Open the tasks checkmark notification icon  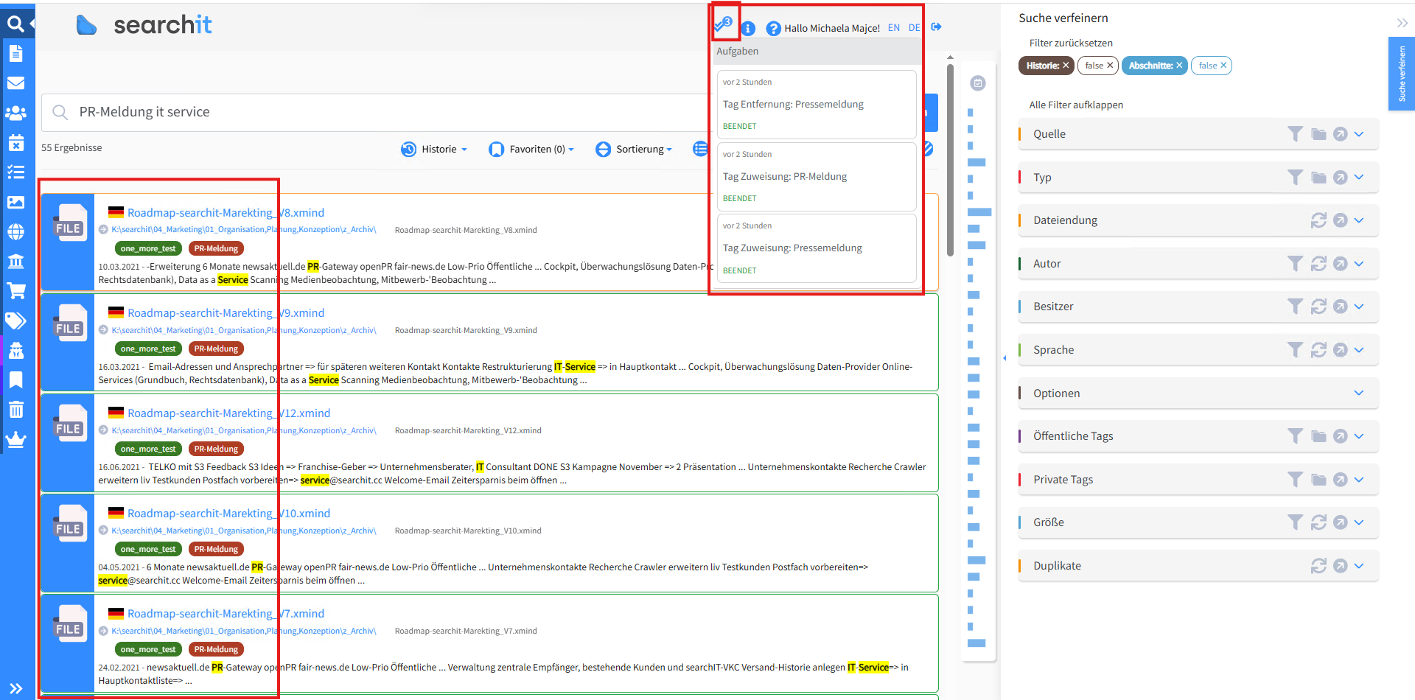724,24
